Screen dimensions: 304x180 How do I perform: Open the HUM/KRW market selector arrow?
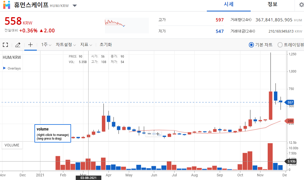point(75,6)
